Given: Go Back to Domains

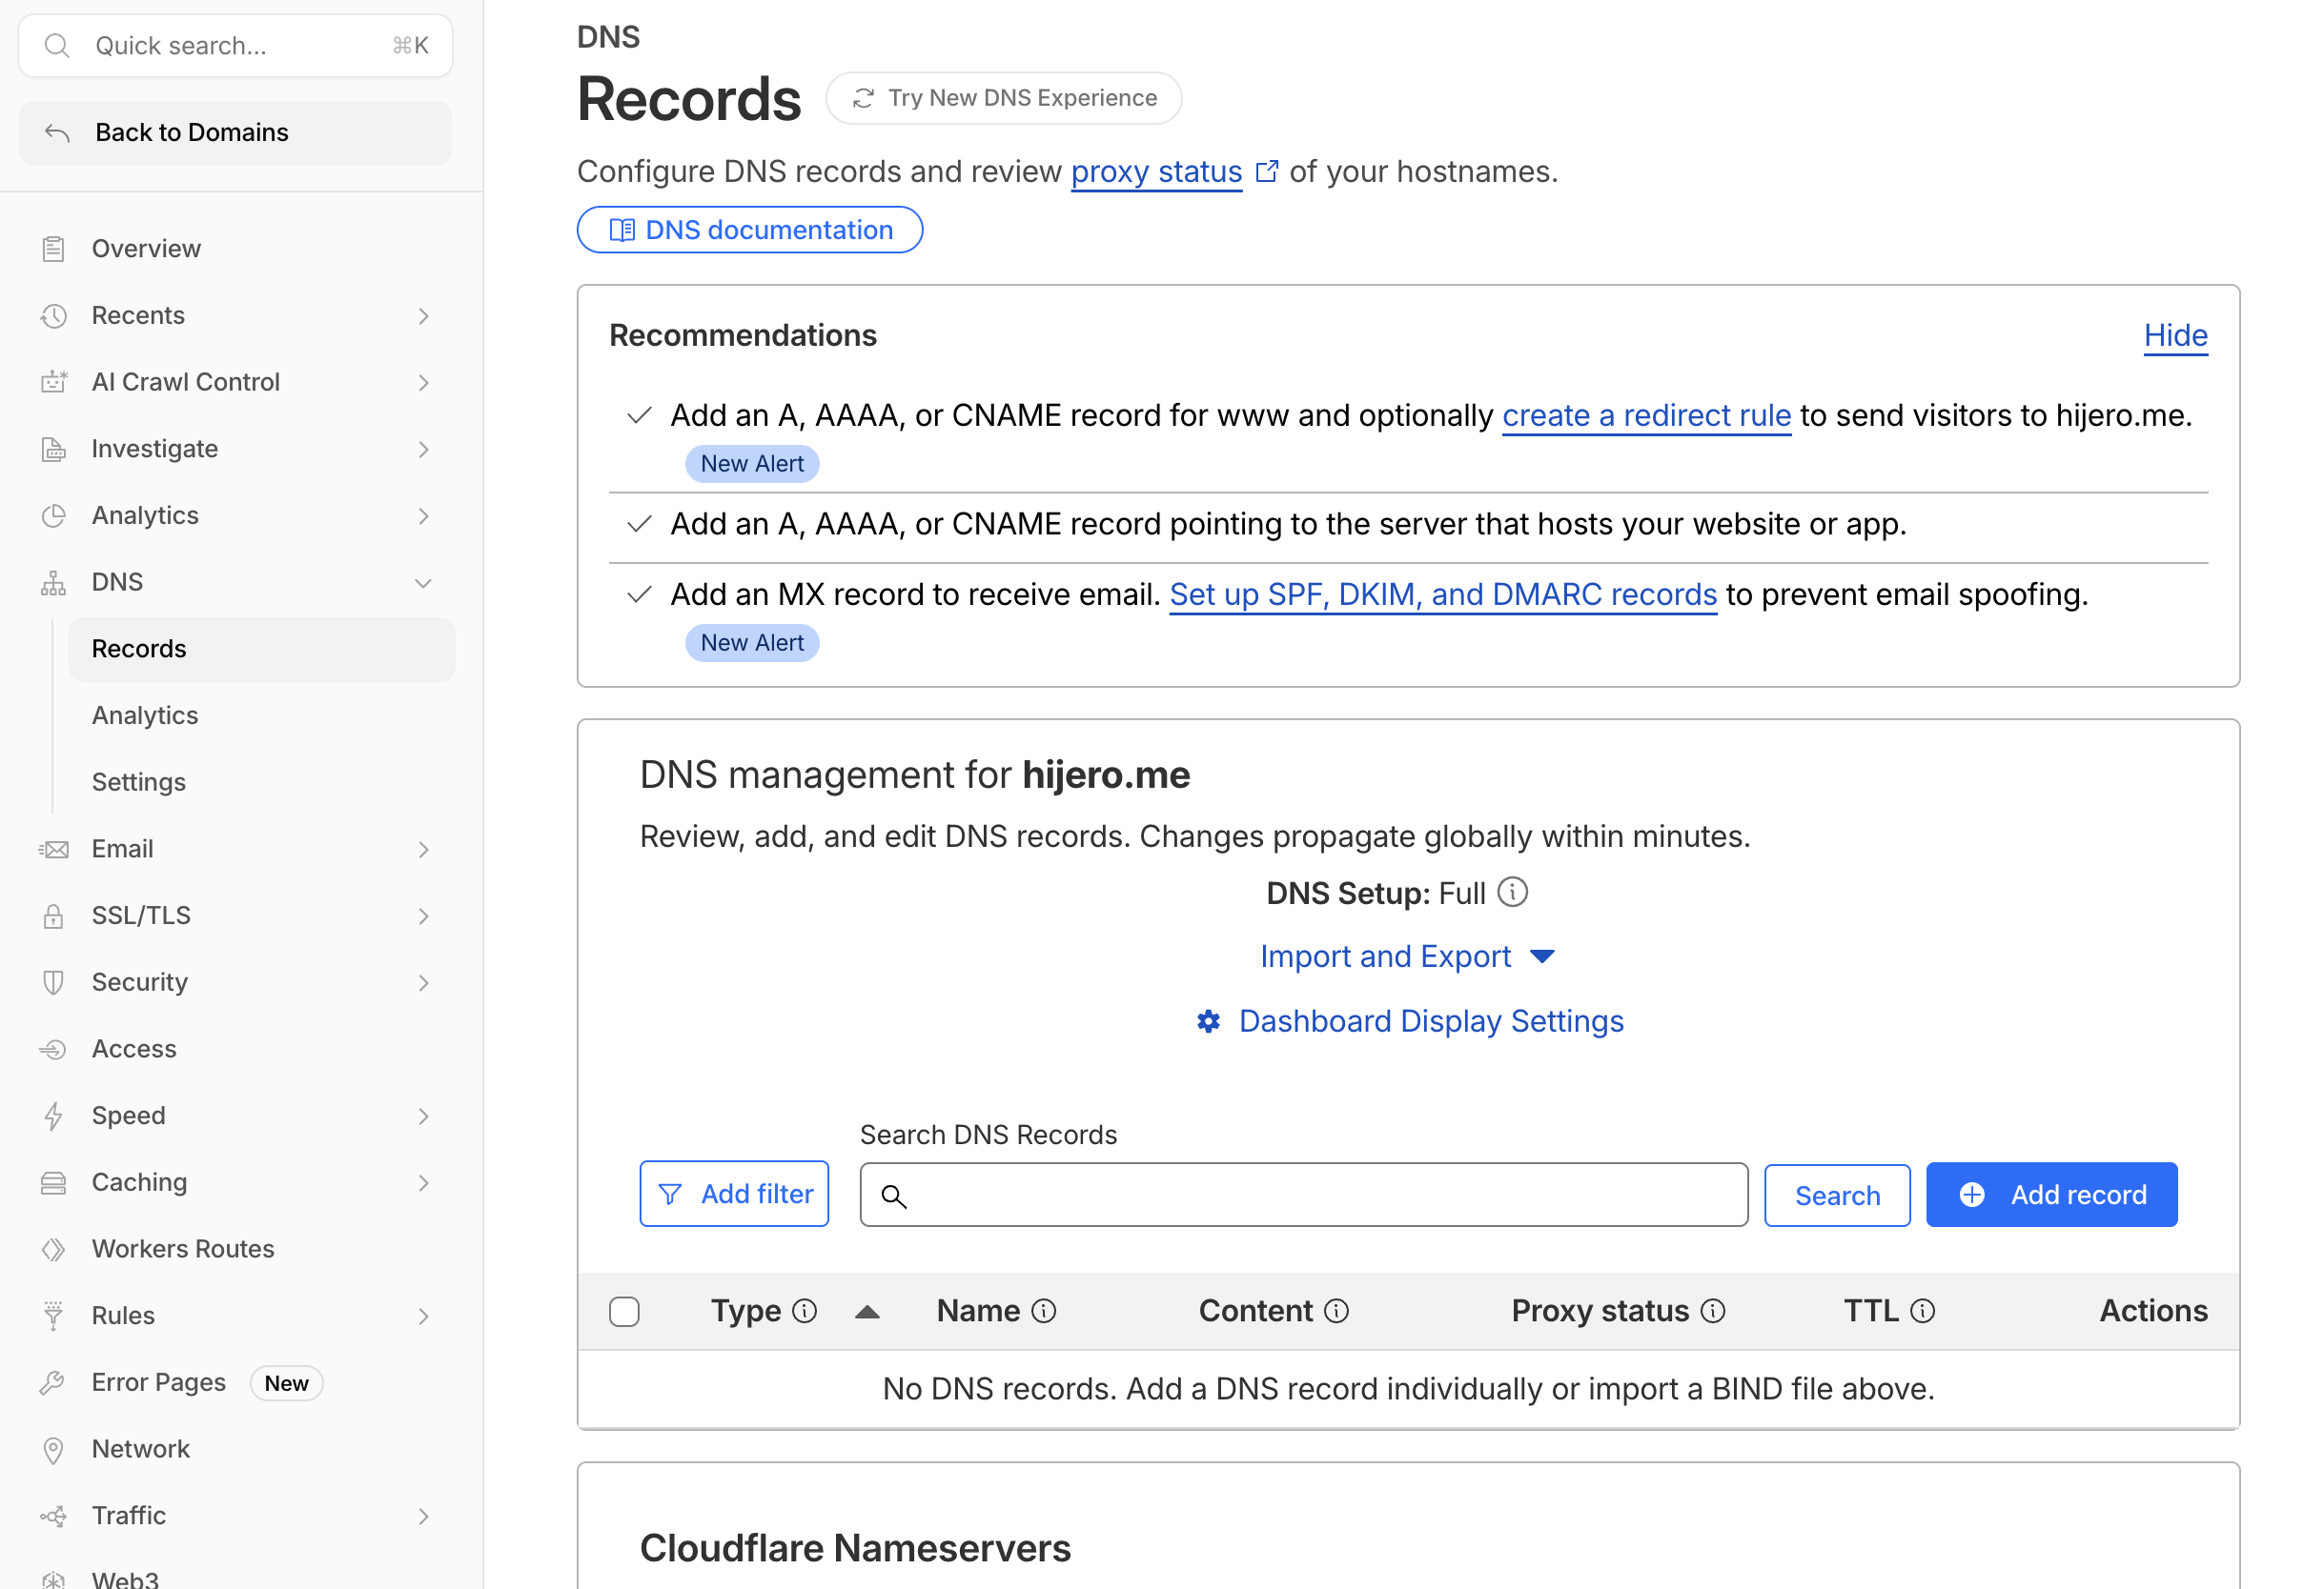Looking at the screenshot, I should coord(235,133).
